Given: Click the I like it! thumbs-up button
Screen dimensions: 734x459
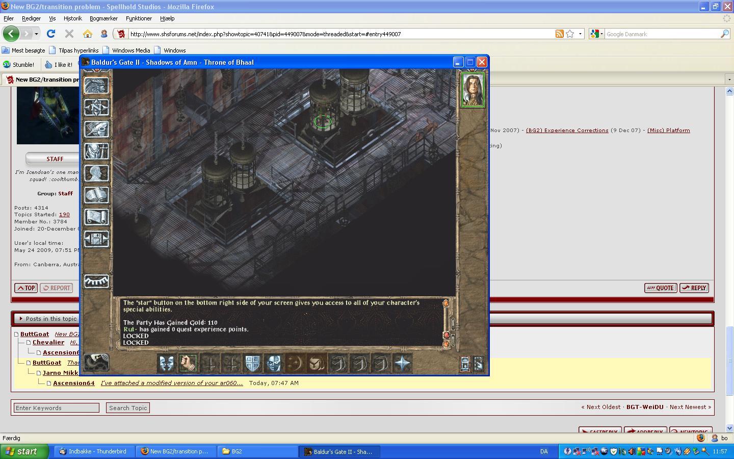Looking at the screenshot, I should [x=58, y=65].
